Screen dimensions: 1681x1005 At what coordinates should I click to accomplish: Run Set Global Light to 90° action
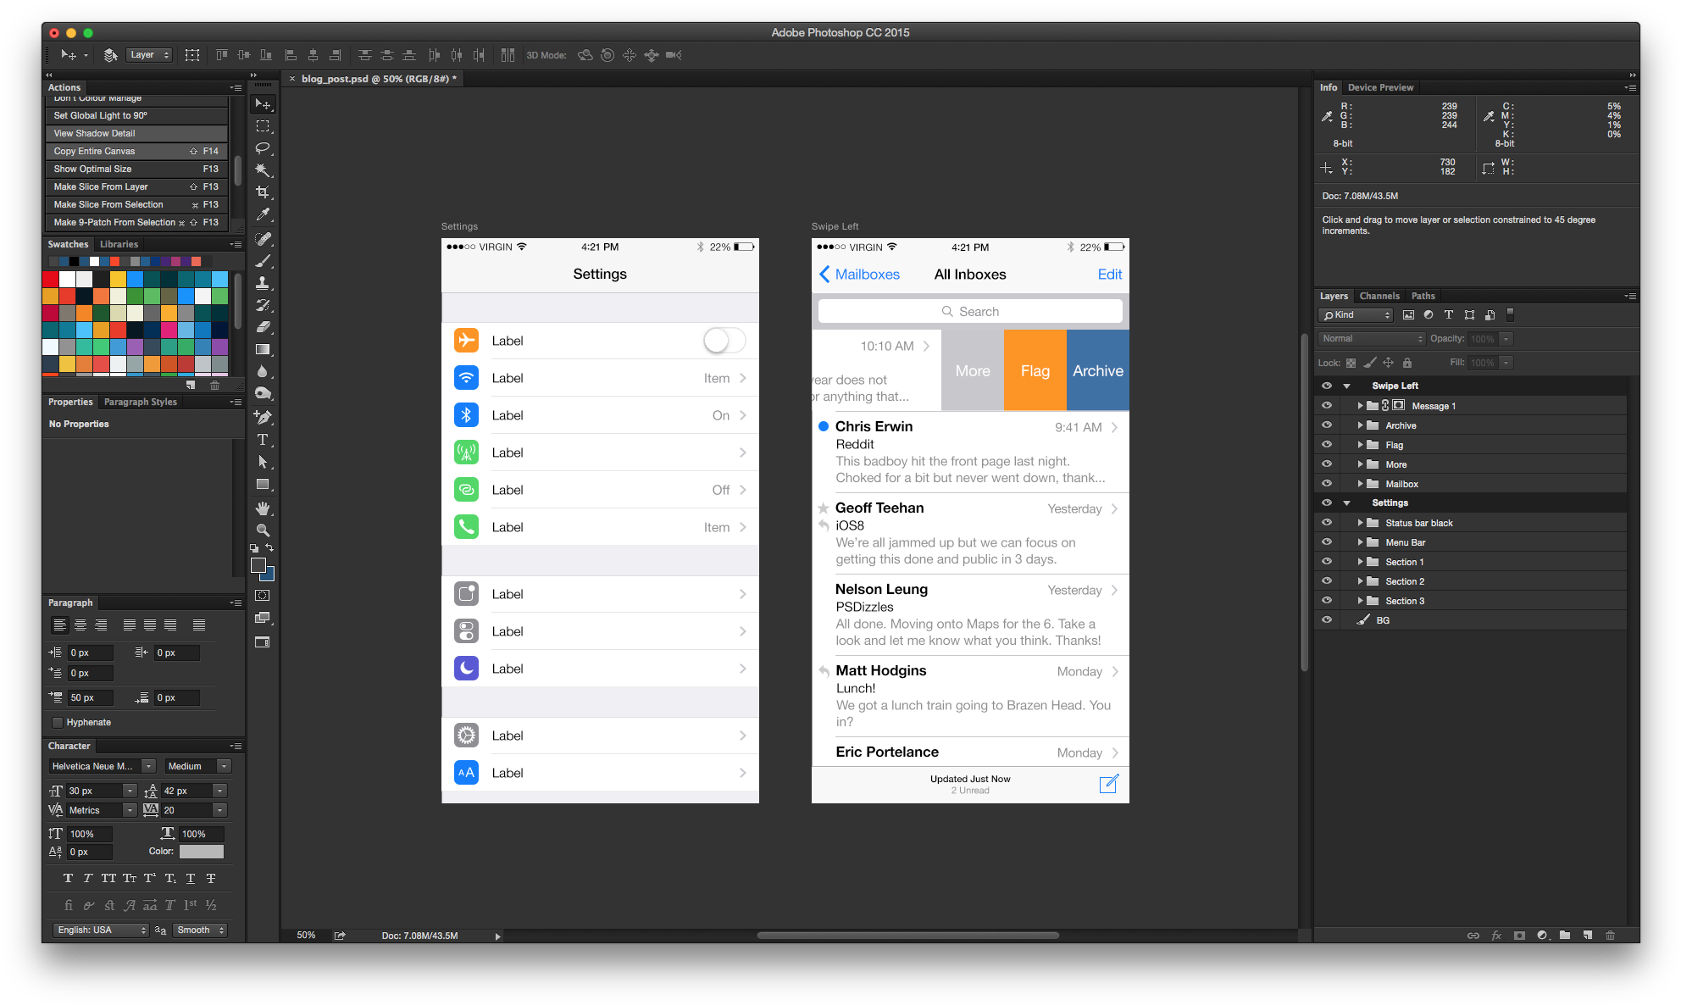(x=136, y=115)
